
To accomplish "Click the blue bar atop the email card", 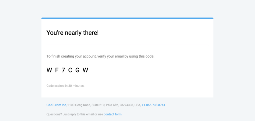I will pos(127,18).
